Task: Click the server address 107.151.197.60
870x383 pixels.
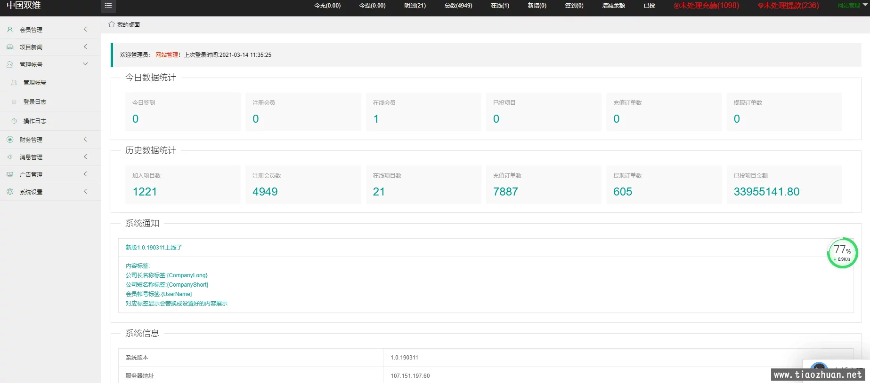Action: pyautogui.click(x=410, y=376)
